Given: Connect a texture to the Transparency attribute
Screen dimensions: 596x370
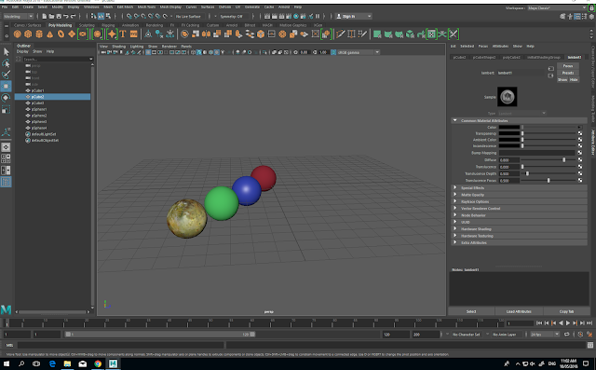Looking at the screenshot, I should pos(580,133).
